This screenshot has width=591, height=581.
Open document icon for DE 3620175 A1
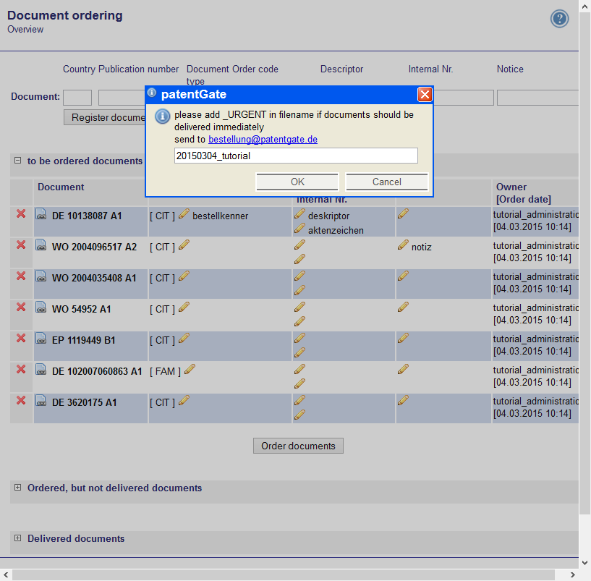coord(41,401)
